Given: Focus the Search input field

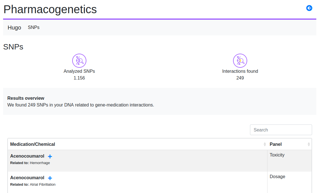Looking at the screenshot, I should (281, 130).
